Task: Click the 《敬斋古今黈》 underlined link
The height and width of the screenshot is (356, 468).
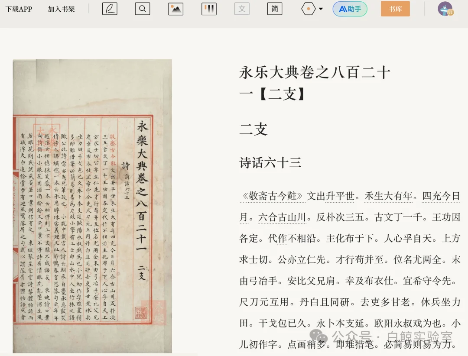Action: tap(272, 196)
